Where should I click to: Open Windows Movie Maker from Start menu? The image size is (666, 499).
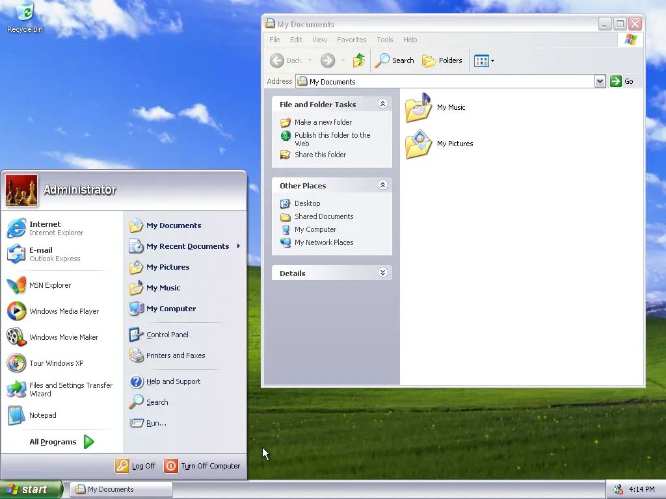[x=64, y=337]
